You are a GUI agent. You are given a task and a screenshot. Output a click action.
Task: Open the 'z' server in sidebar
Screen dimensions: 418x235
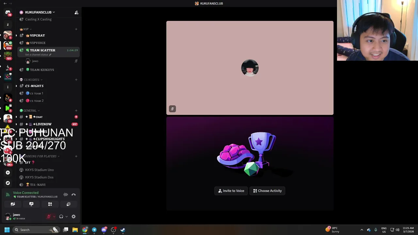[x=8, y=24]
